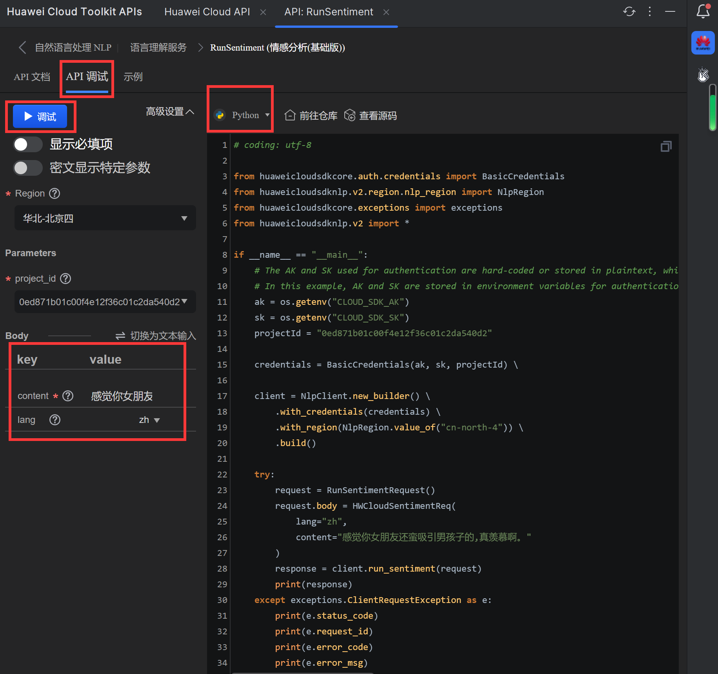The image size is (718, 674).
Task: Click the blue 调试 run button
Action: point(40,117)
